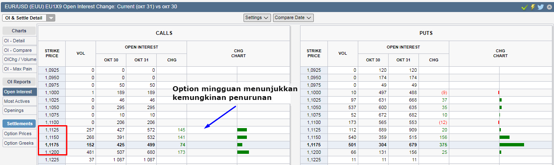Viewport: 554px width, 165px height.
Task: Click the OI Reports section header
Action: coord(19,82)
